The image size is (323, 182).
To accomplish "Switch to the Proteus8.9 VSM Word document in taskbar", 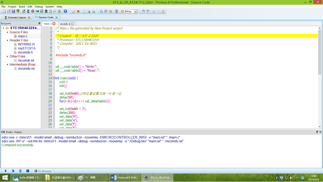I will [x=125, y=177].
